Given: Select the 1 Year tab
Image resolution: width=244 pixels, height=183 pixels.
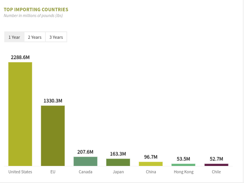Looking at the screenshot, I should (14, 37).
